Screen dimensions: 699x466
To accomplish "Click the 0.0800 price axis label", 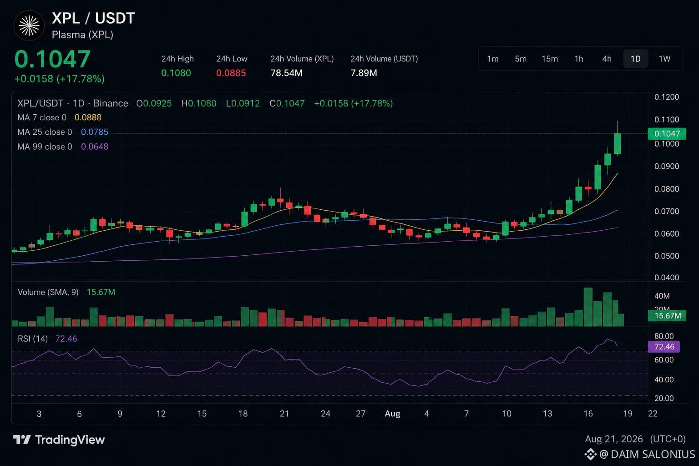I will coord(667,189).
